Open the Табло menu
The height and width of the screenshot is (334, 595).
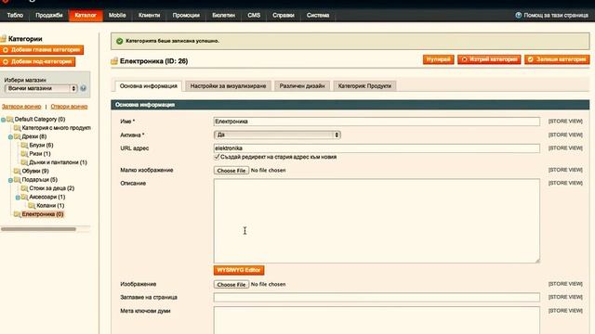click(15, 15)
